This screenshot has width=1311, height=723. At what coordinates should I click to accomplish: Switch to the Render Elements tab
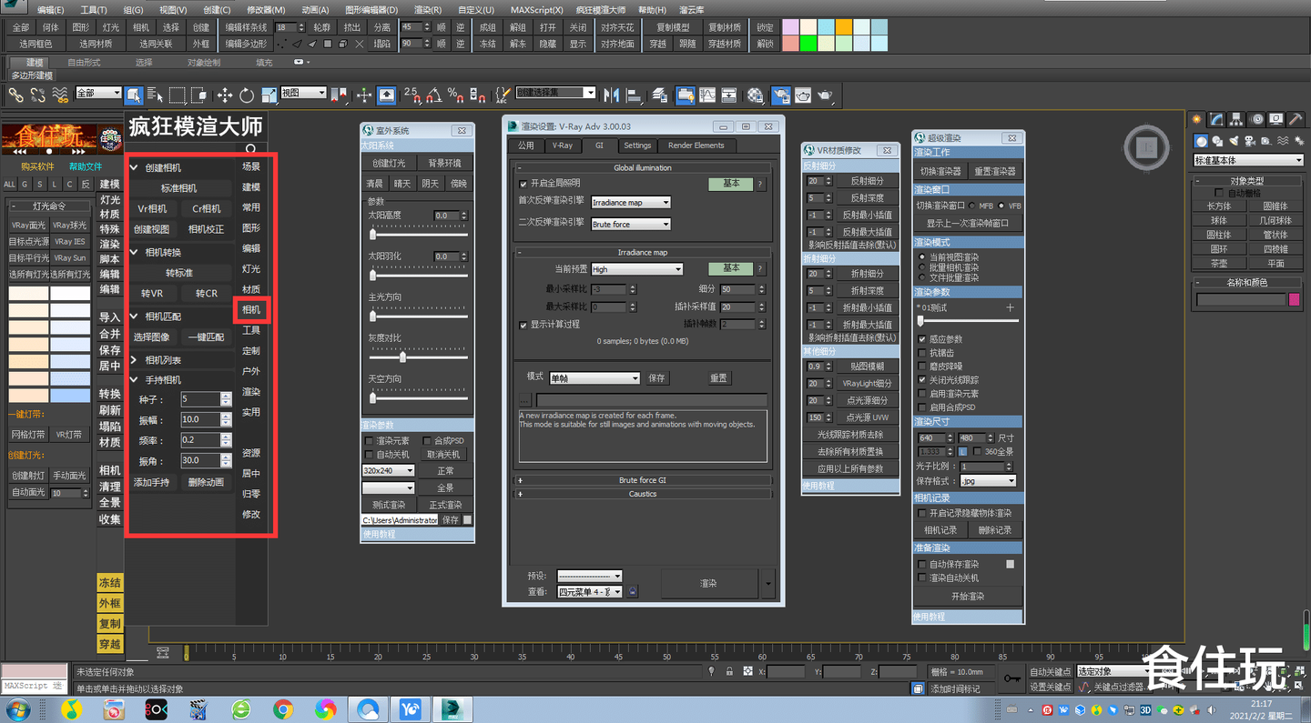tap(696, 146)
